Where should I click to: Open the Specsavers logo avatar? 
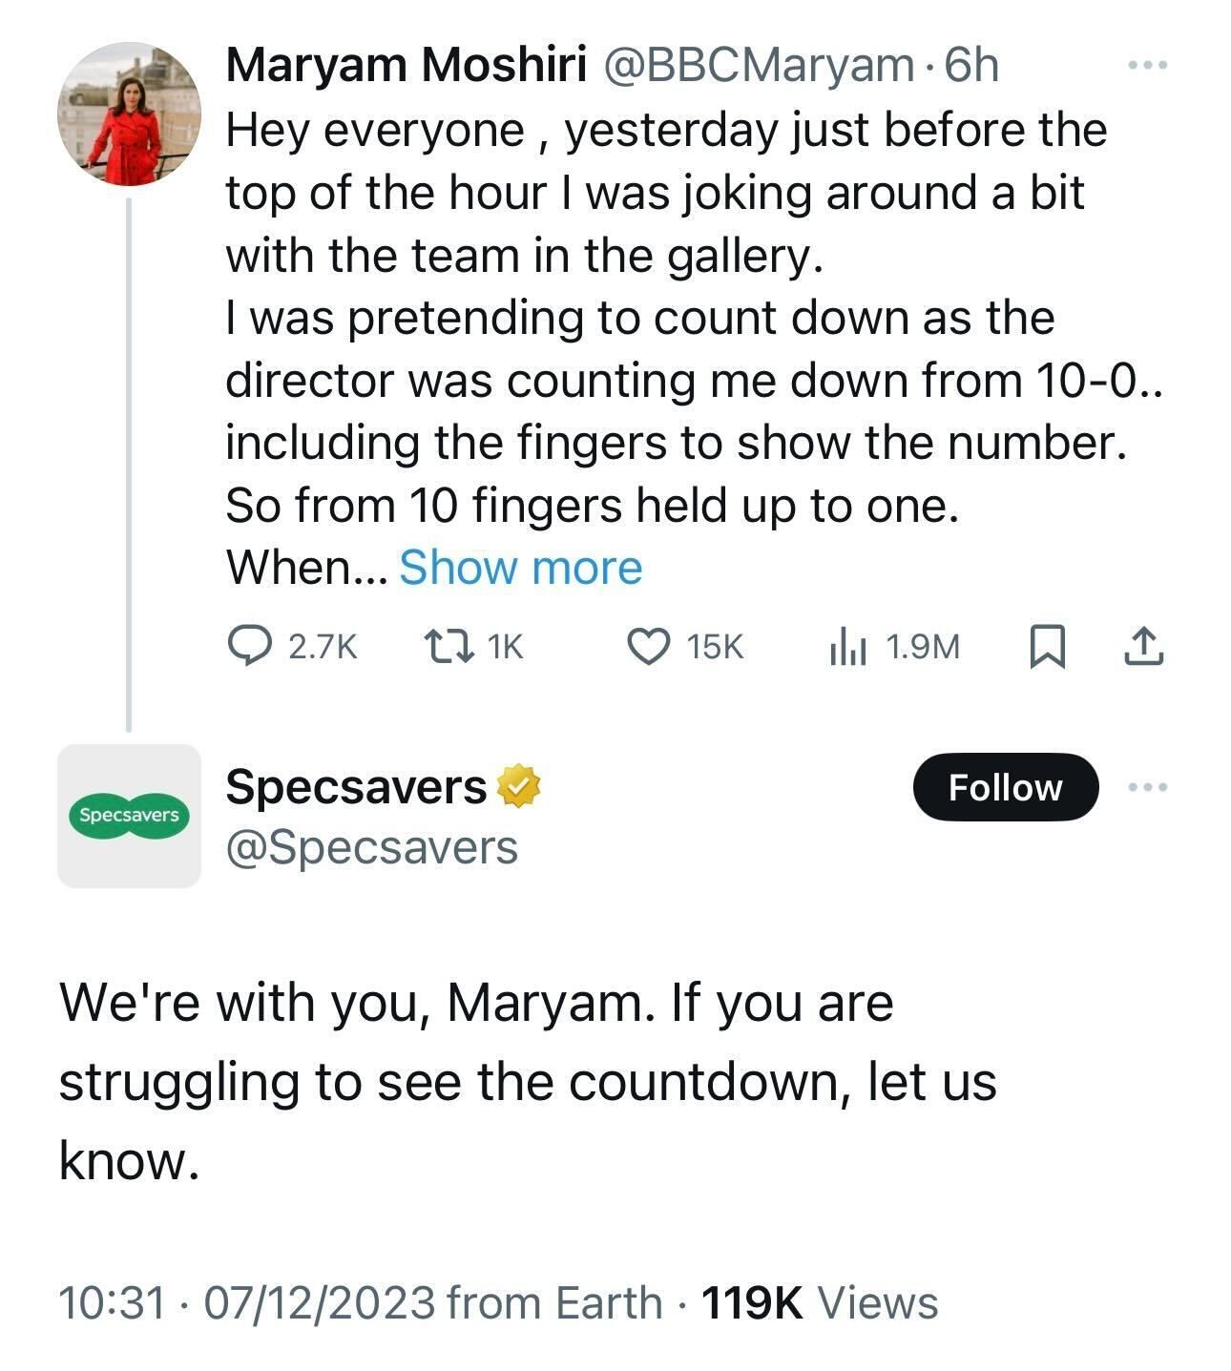[x=129, y=816]
